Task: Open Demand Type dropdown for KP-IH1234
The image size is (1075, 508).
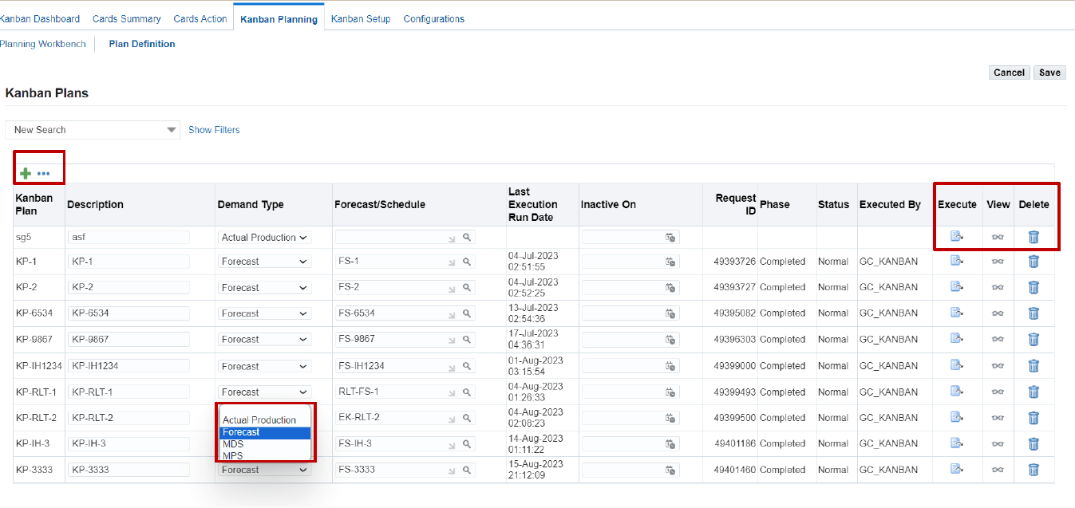Action: coord(265,366)
